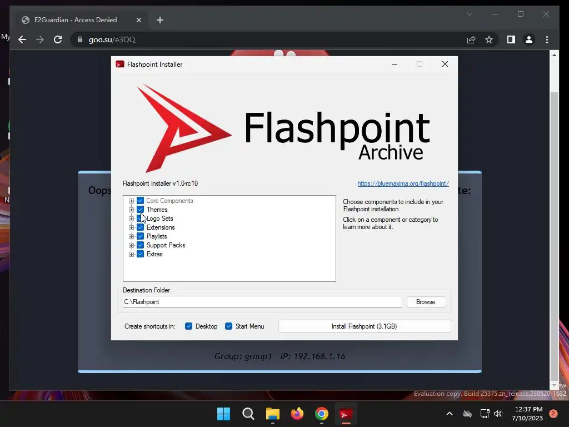Toggle the Core Components checkbox
This screenshot has width=569, height=427.
[140, 200]
